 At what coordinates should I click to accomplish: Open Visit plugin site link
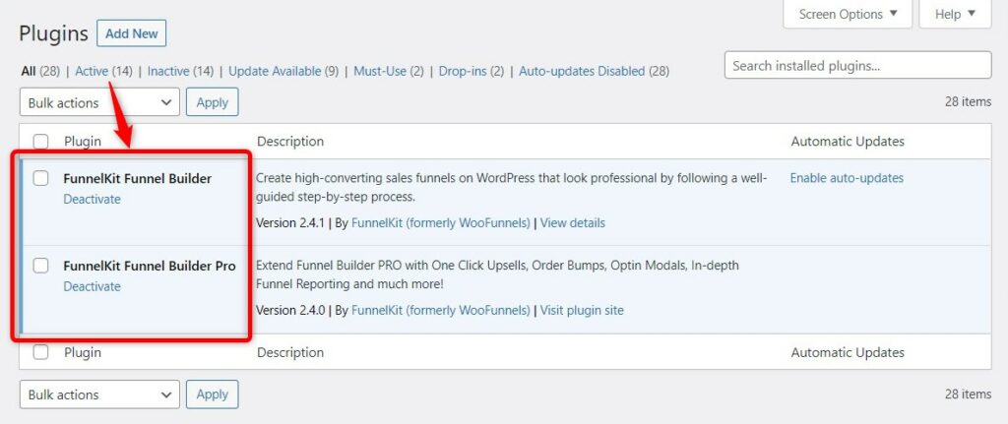(x=582, y=310)
